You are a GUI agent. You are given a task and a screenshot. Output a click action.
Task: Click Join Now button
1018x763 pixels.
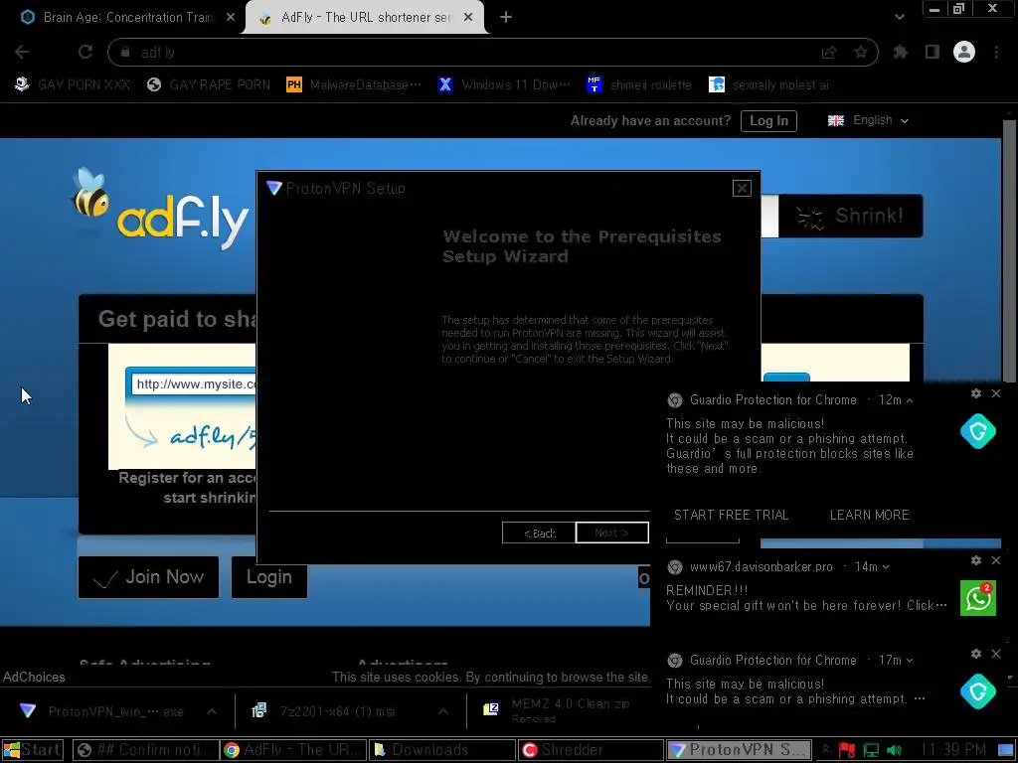[x=148, y=577]
